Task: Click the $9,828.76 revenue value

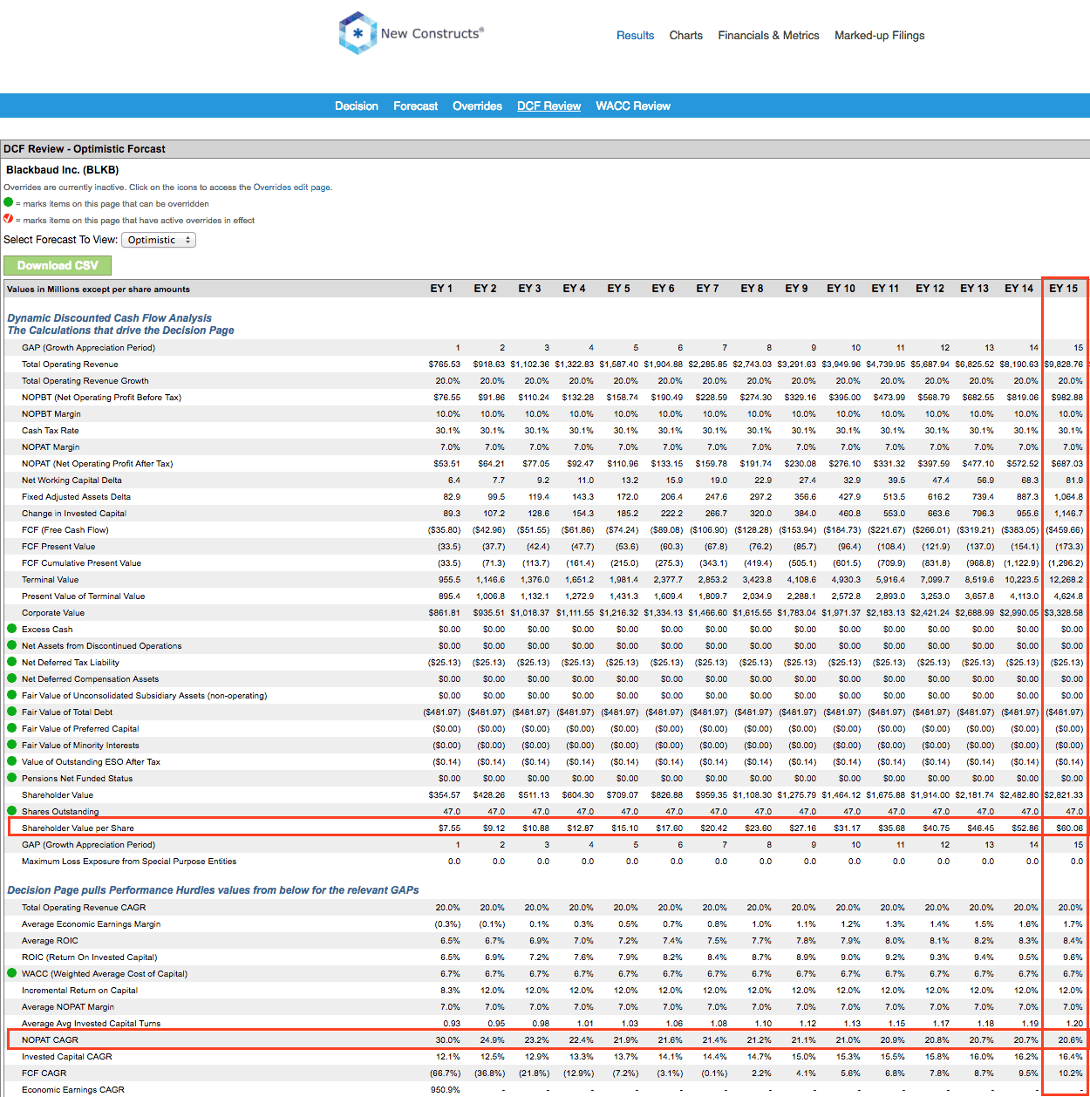Action: click(1064, 365)
